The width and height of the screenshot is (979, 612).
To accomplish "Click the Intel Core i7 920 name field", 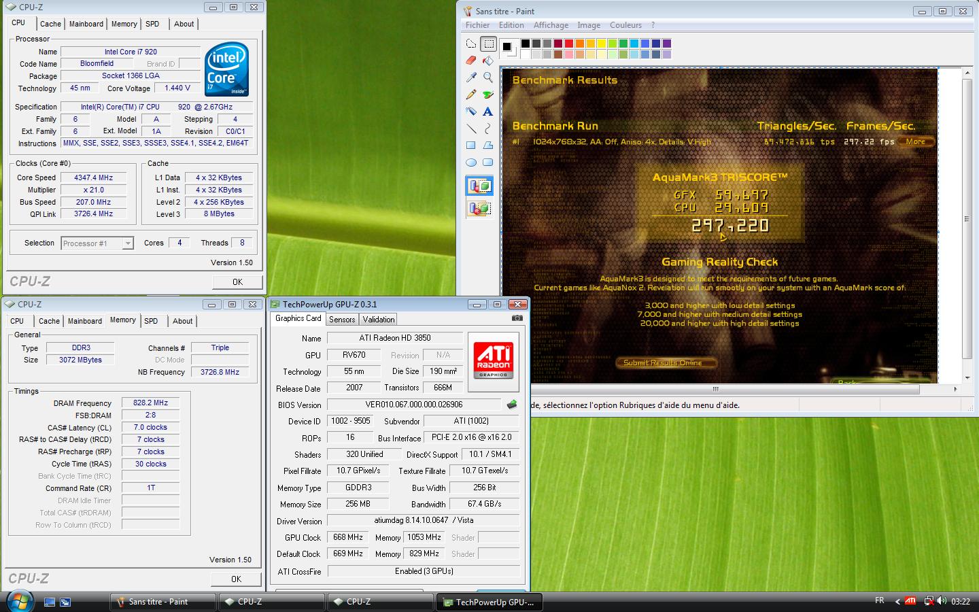I will tap(131, 52).
